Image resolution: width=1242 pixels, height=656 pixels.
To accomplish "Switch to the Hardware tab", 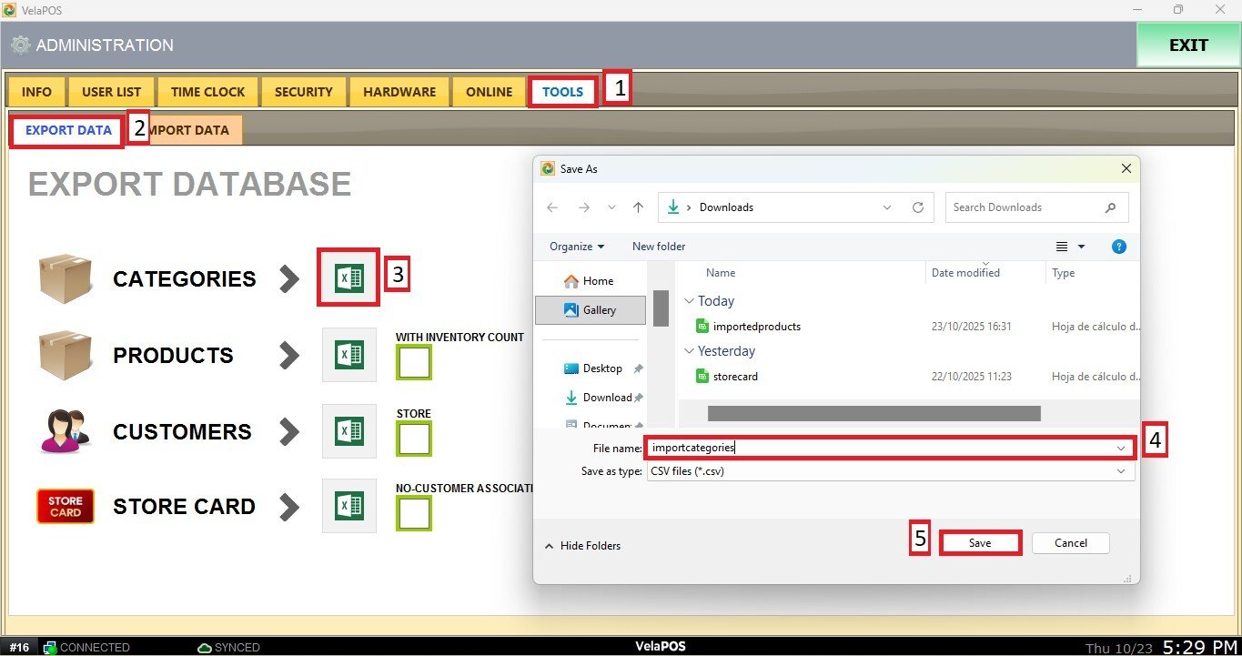I will (399, 92).
